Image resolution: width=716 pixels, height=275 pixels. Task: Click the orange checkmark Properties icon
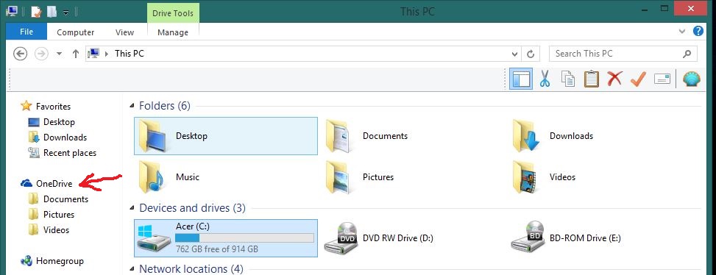point(638,79)
